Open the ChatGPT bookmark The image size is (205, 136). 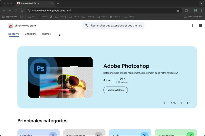[116, 17]
